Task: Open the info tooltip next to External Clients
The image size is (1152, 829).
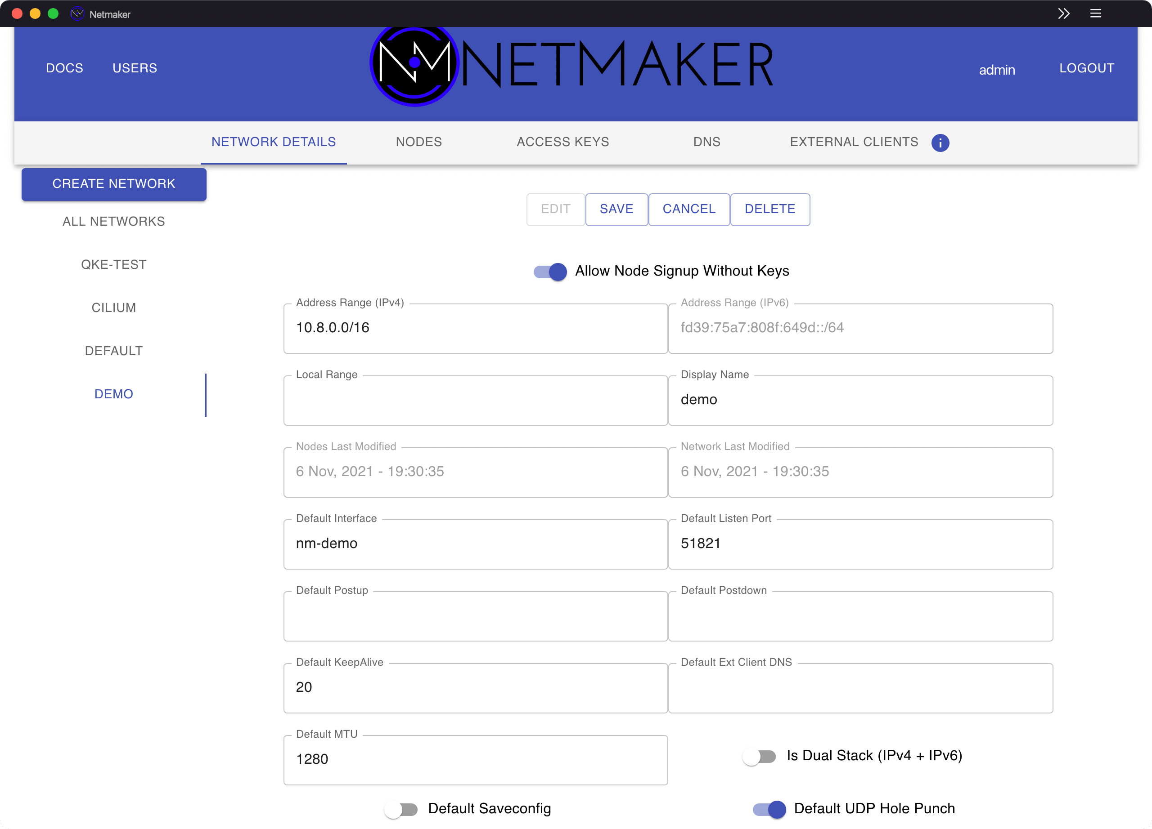Action: (940, 143)
